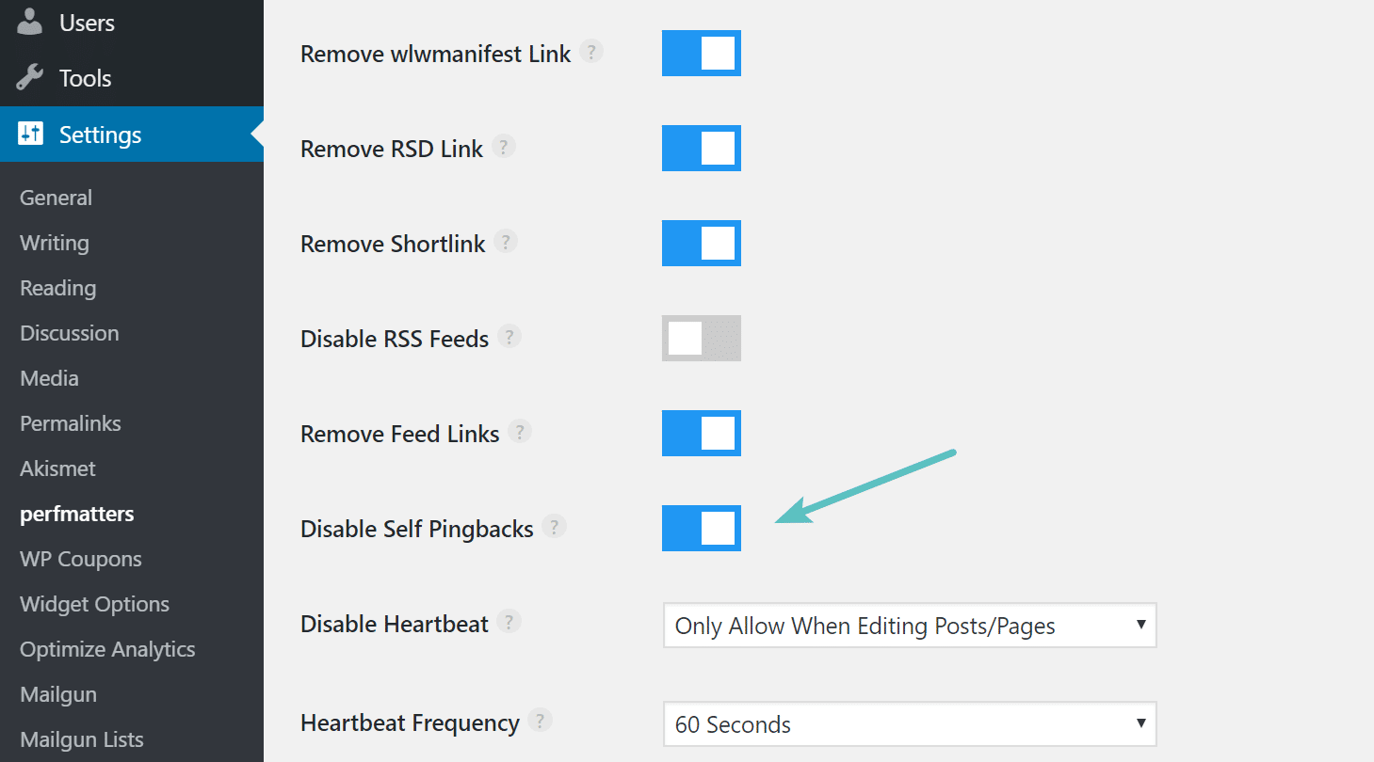Toggle off the Remove wlwmanifest Link switch
Viewport: 1374px width, 762px height.
[701, 53]
